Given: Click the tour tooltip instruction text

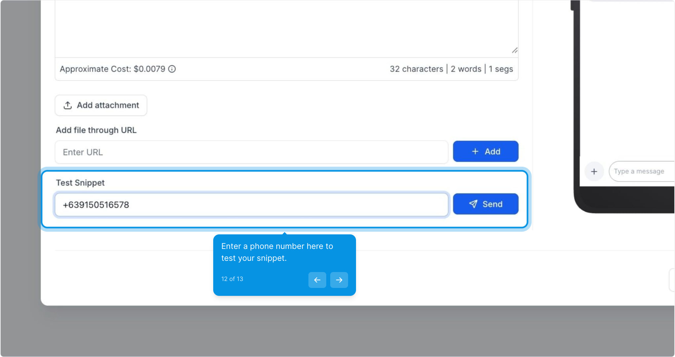Looking at the screenshot, I should [277, 252].
